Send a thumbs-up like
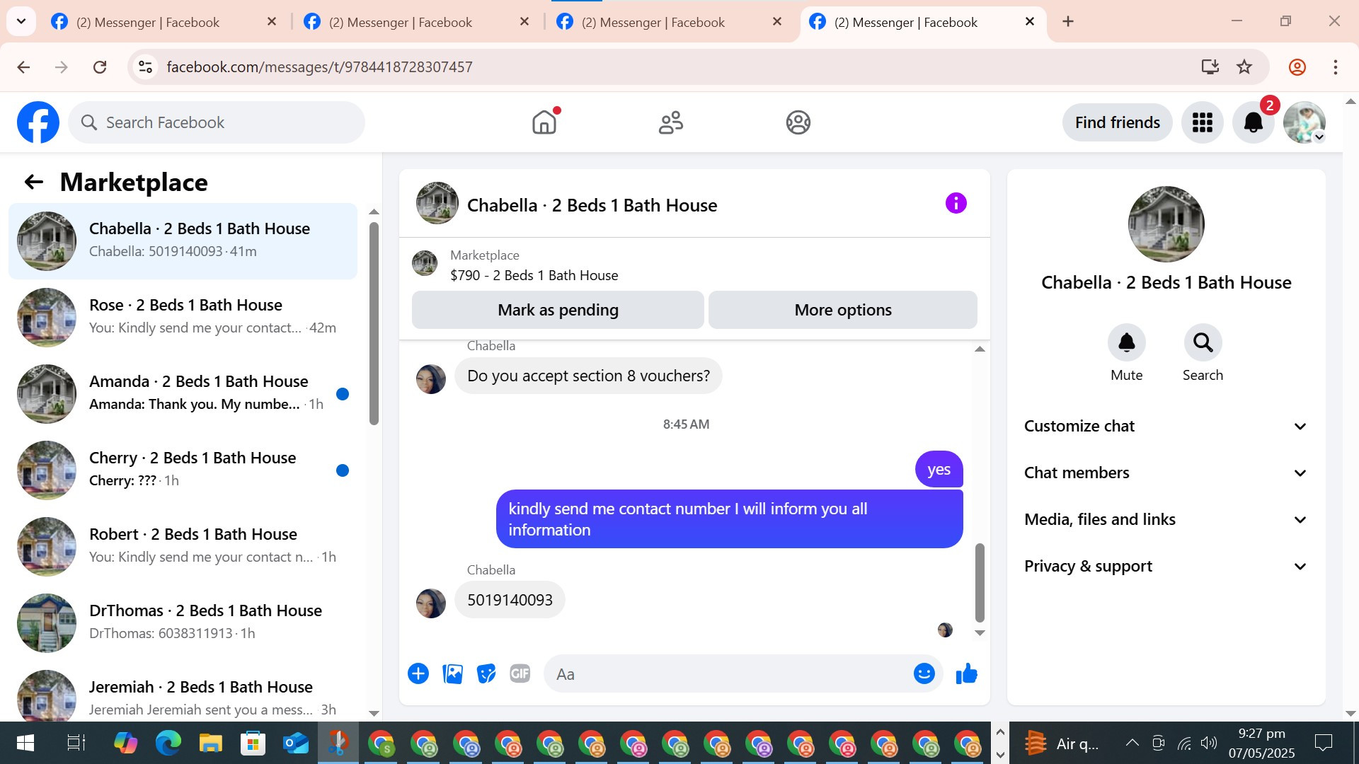Screen dimensions: 1359x764 (966, 673)
